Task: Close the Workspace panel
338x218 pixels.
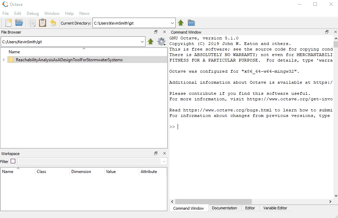Action: (x=164, y=153)
